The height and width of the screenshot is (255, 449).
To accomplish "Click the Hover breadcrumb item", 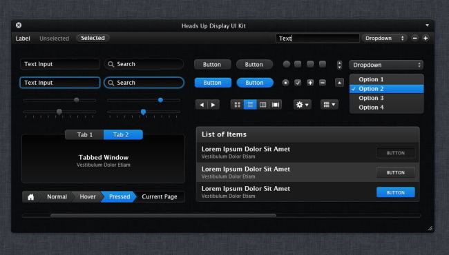I will tap(88, 196).
